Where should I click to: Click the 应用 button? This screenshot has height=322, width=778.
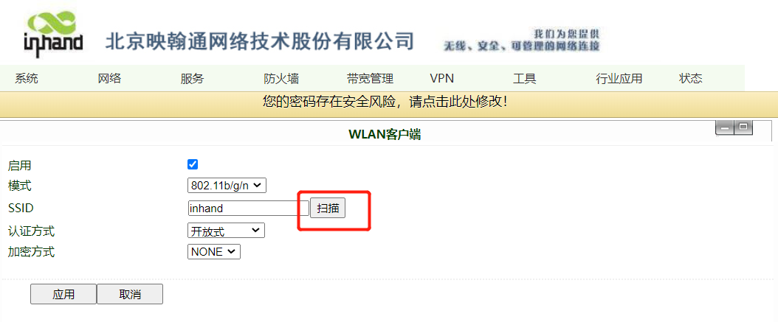point(63,294)
